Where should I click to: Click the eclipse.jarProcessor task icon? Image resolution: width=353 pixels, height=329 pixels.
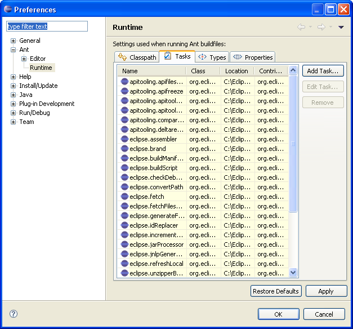(x=124, y=244)
